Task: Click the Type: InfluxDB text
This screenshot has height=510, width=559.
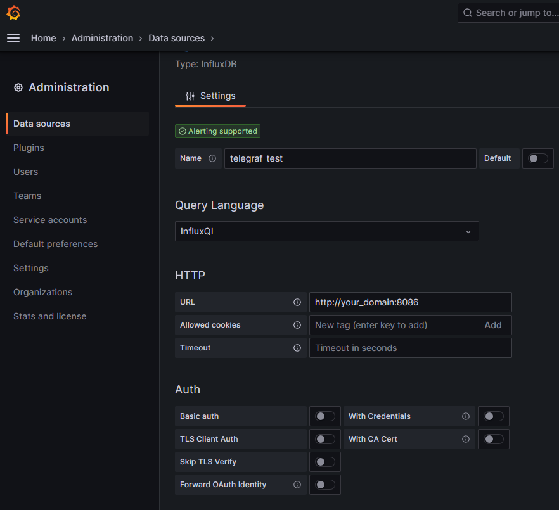Action: click(206, 64)
